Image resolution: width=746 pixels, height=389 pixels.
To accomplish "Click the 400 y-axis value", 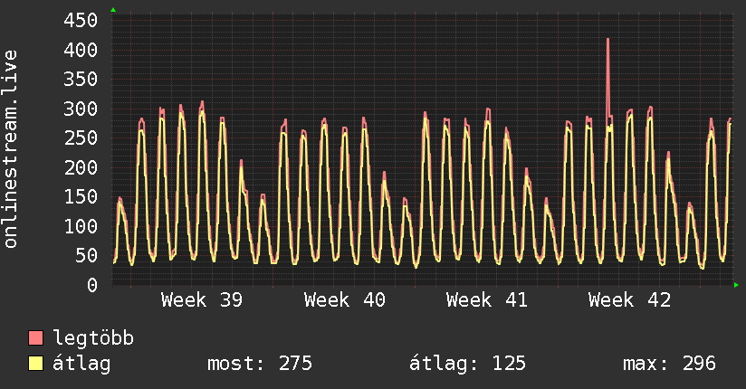I will tap(81, 50).
